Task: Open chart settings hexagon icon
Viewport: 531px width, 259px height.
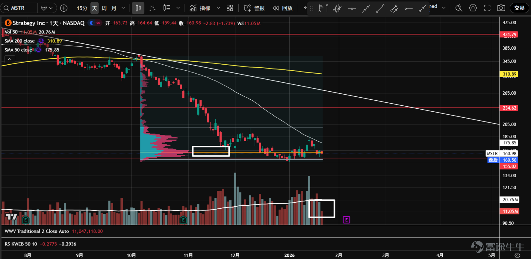Action: 473,8
